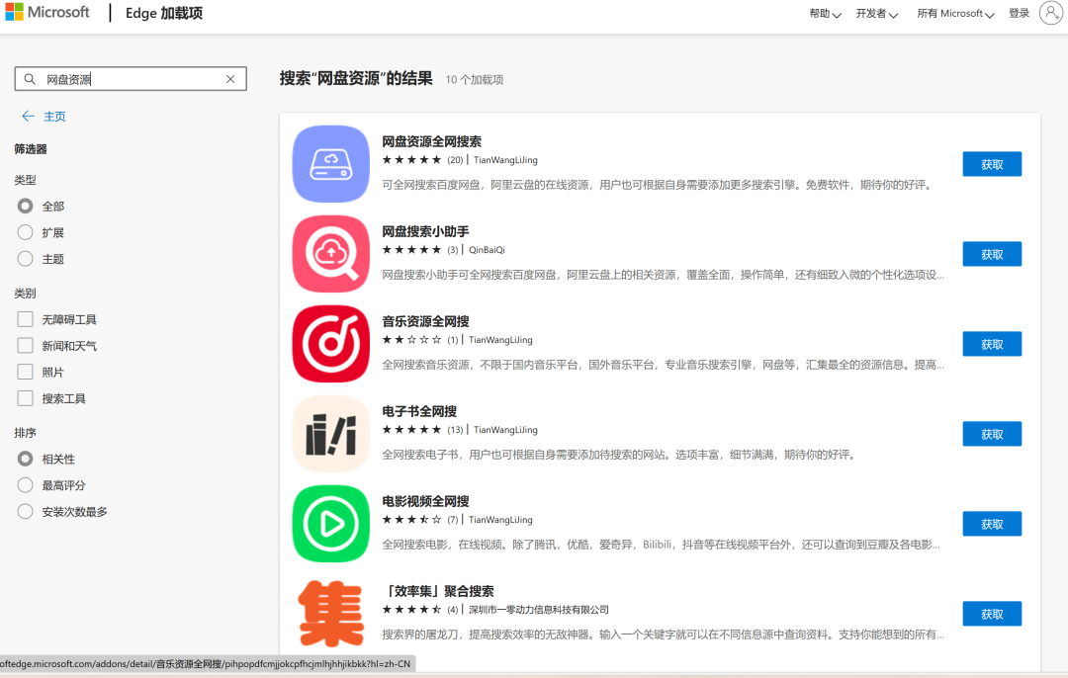The width and height of the screenshot is (1068, 678).
Task: Get the 电影视频全网搜 extension
Action: point(992,524)
